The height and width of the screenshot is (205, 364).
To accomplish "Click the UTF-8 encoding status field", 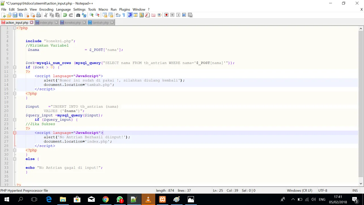I will tap(323, 190).
